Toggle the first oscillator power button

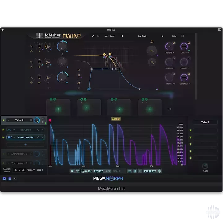31,51
